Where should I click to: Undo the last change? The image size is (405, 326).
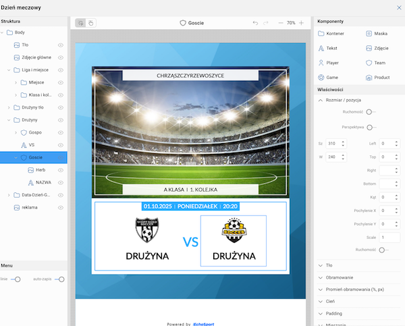click(x=255, y=23)
